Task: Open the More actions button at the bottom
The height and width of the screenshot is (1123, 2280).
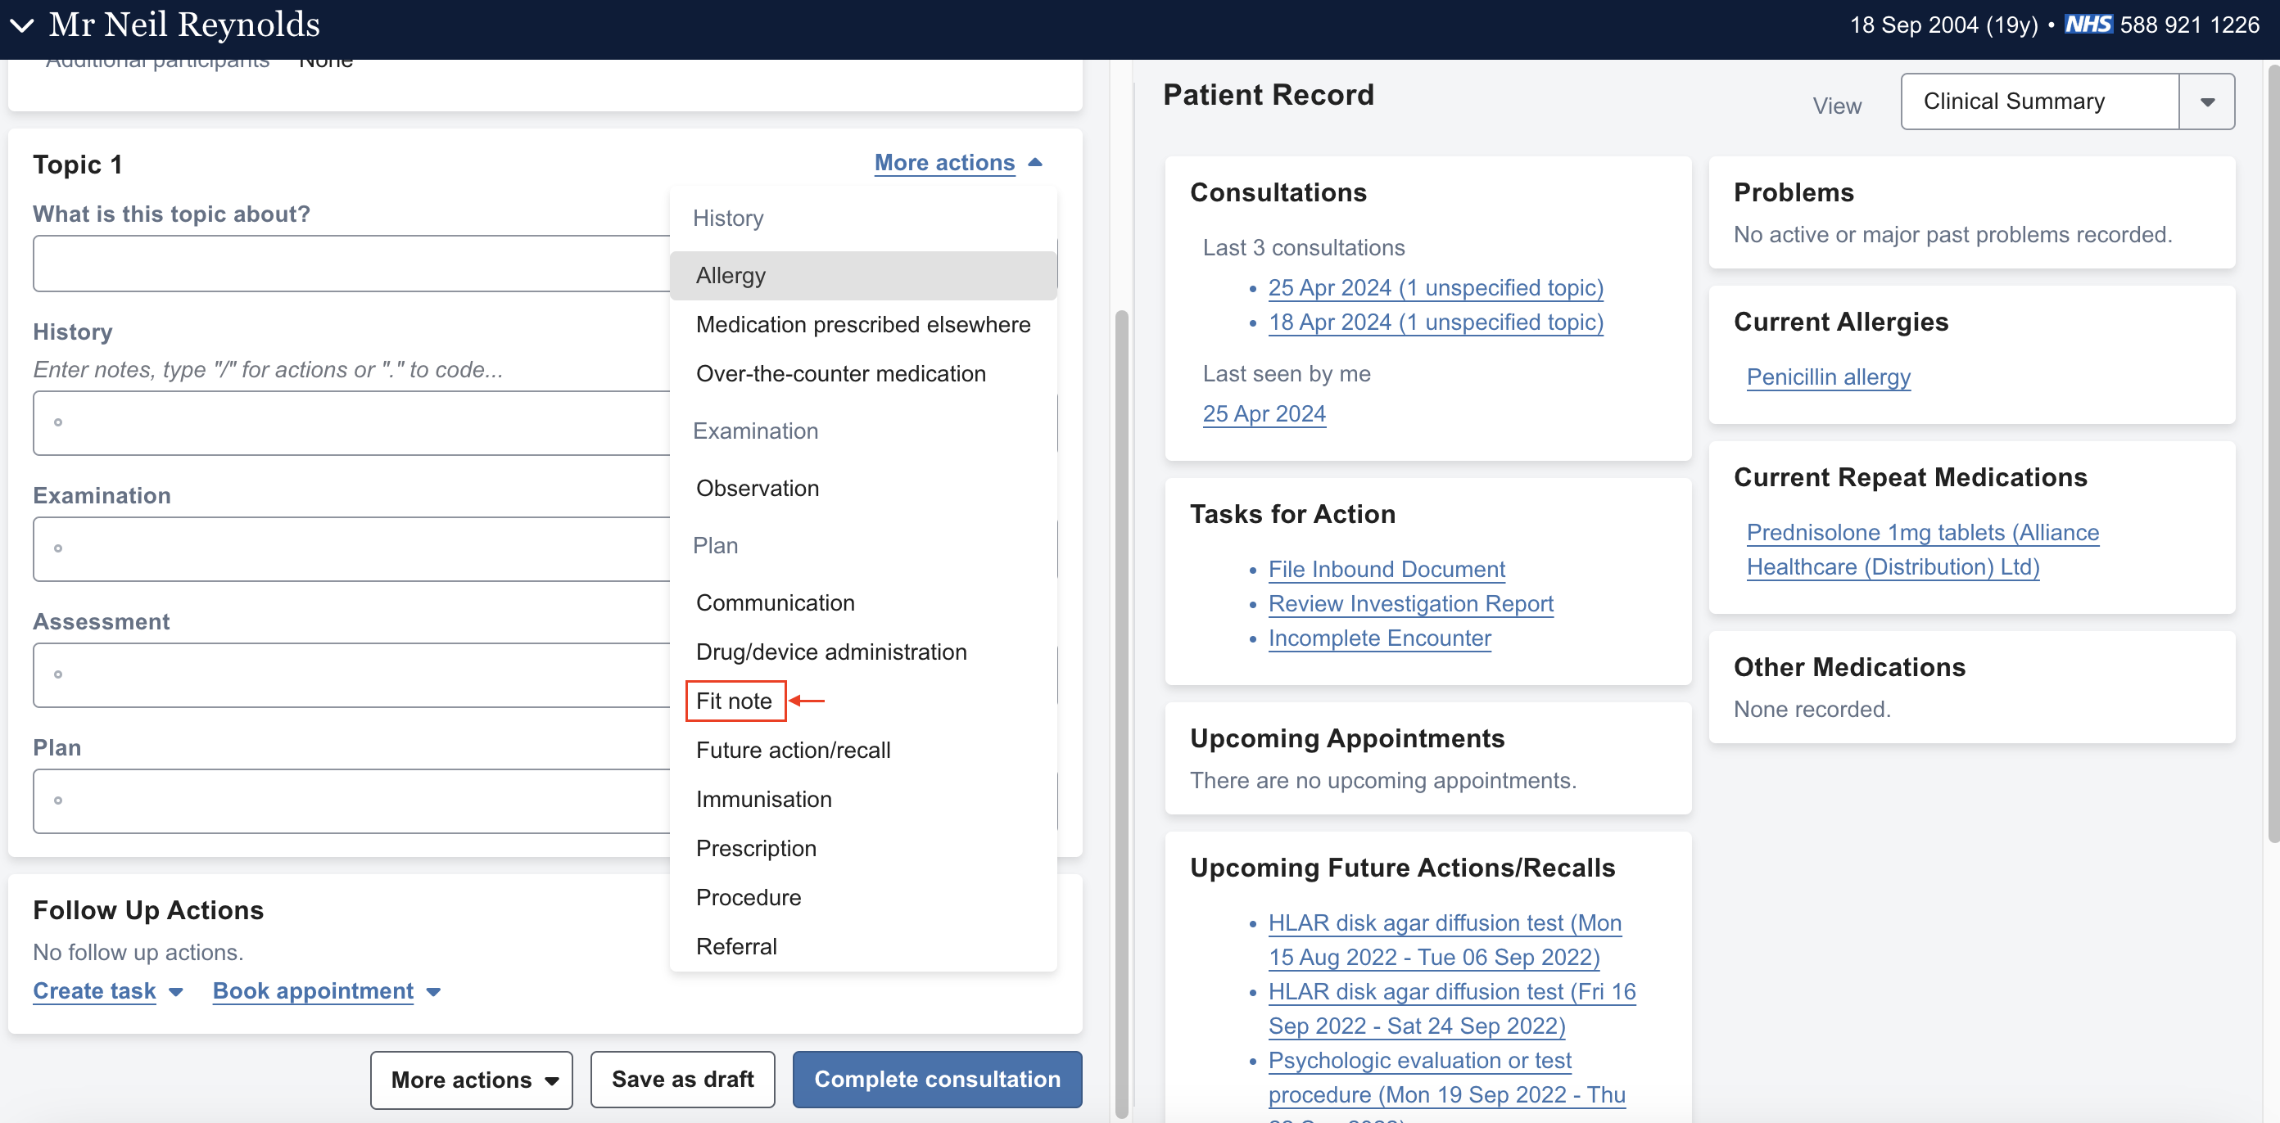Action: pos(471,1080)
